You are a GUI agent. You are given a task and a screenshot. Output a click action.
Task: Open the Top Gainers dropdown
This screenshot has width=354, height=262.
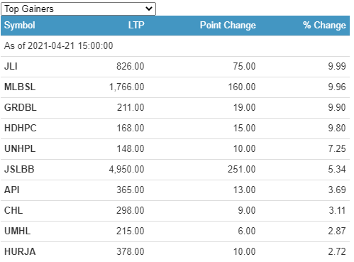click(x=78, y=9)
